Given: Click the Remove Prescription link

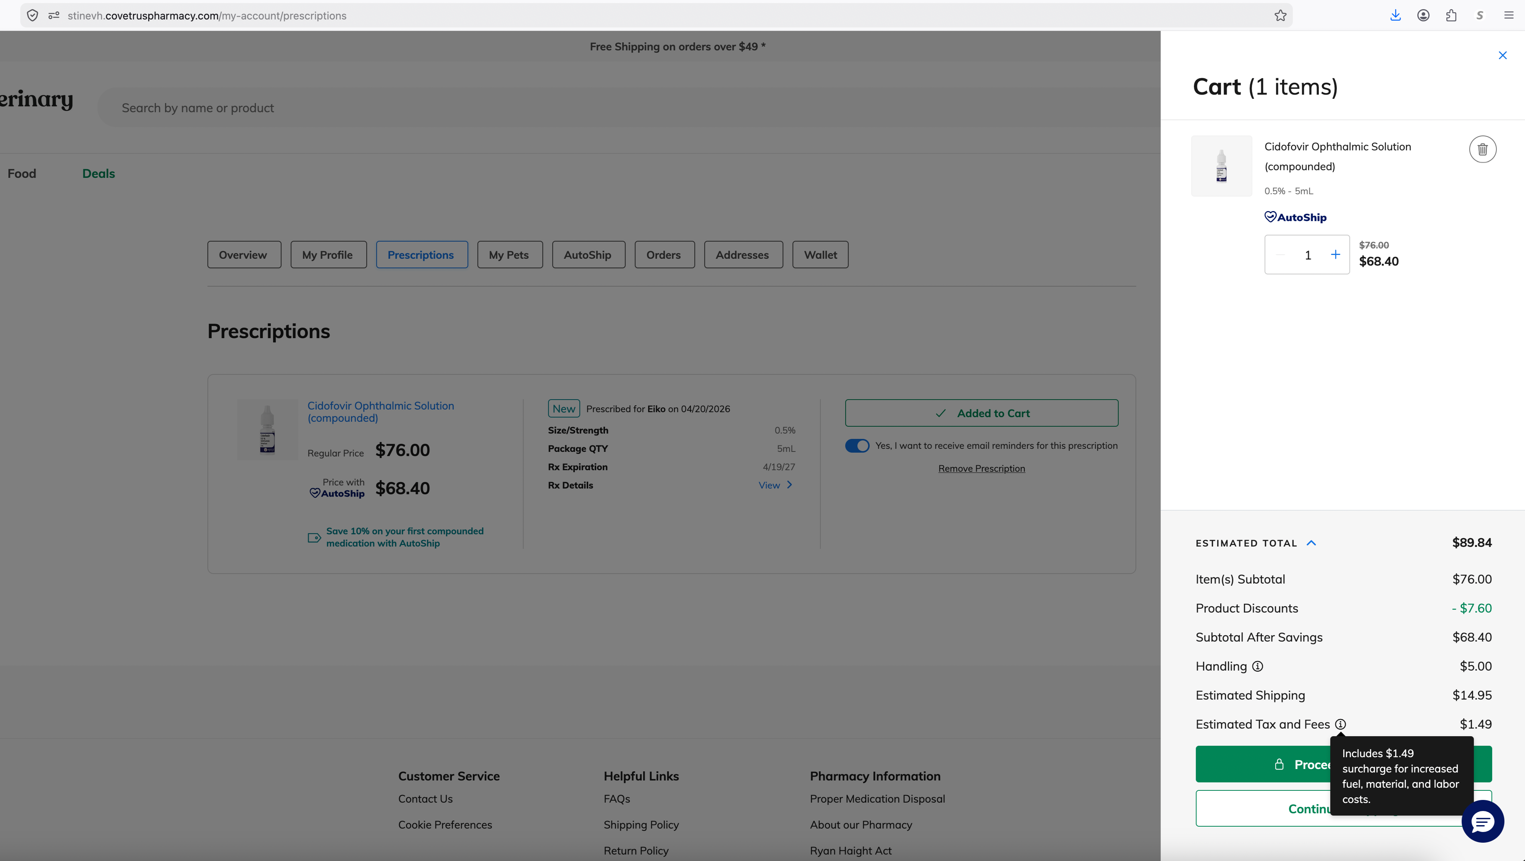Looking at the screenshot, I should [981, 468].
